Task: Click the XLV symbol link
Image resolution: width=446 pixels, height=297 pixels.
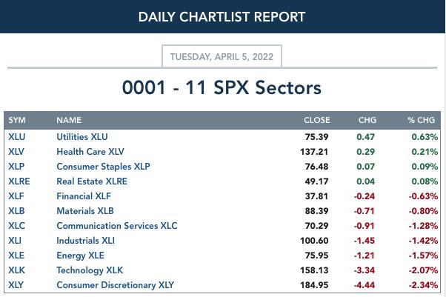Action: click(x=16, y=152)
